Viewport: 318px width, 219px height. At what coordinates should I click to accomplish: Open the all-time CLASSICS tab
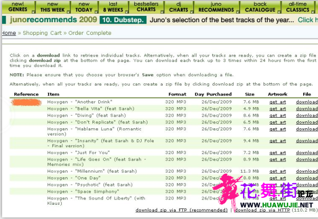pyautogui.click(x=298, y=7)
